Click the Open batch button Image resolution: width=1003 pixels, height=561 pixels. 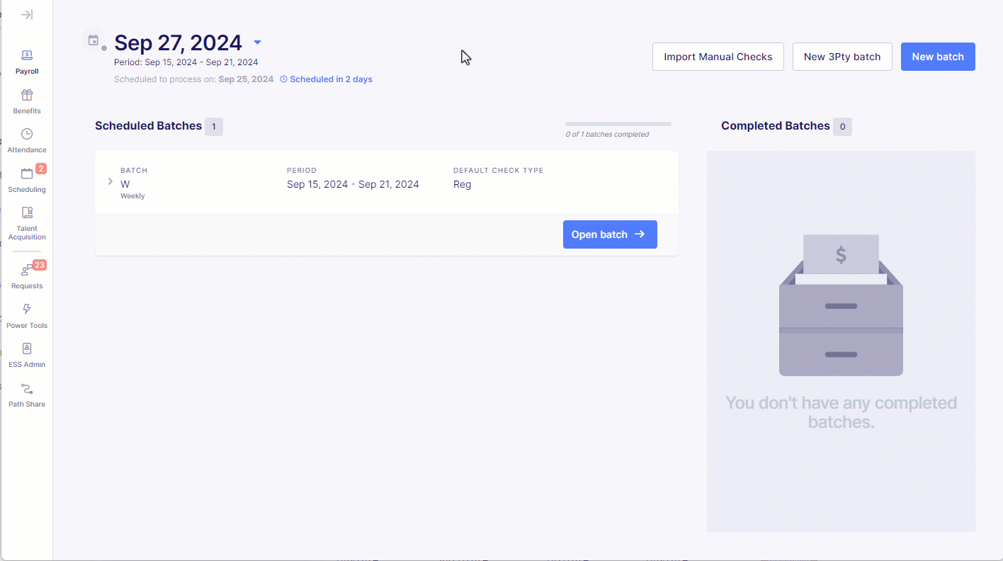pyautogui.click(x=610, y=234)
